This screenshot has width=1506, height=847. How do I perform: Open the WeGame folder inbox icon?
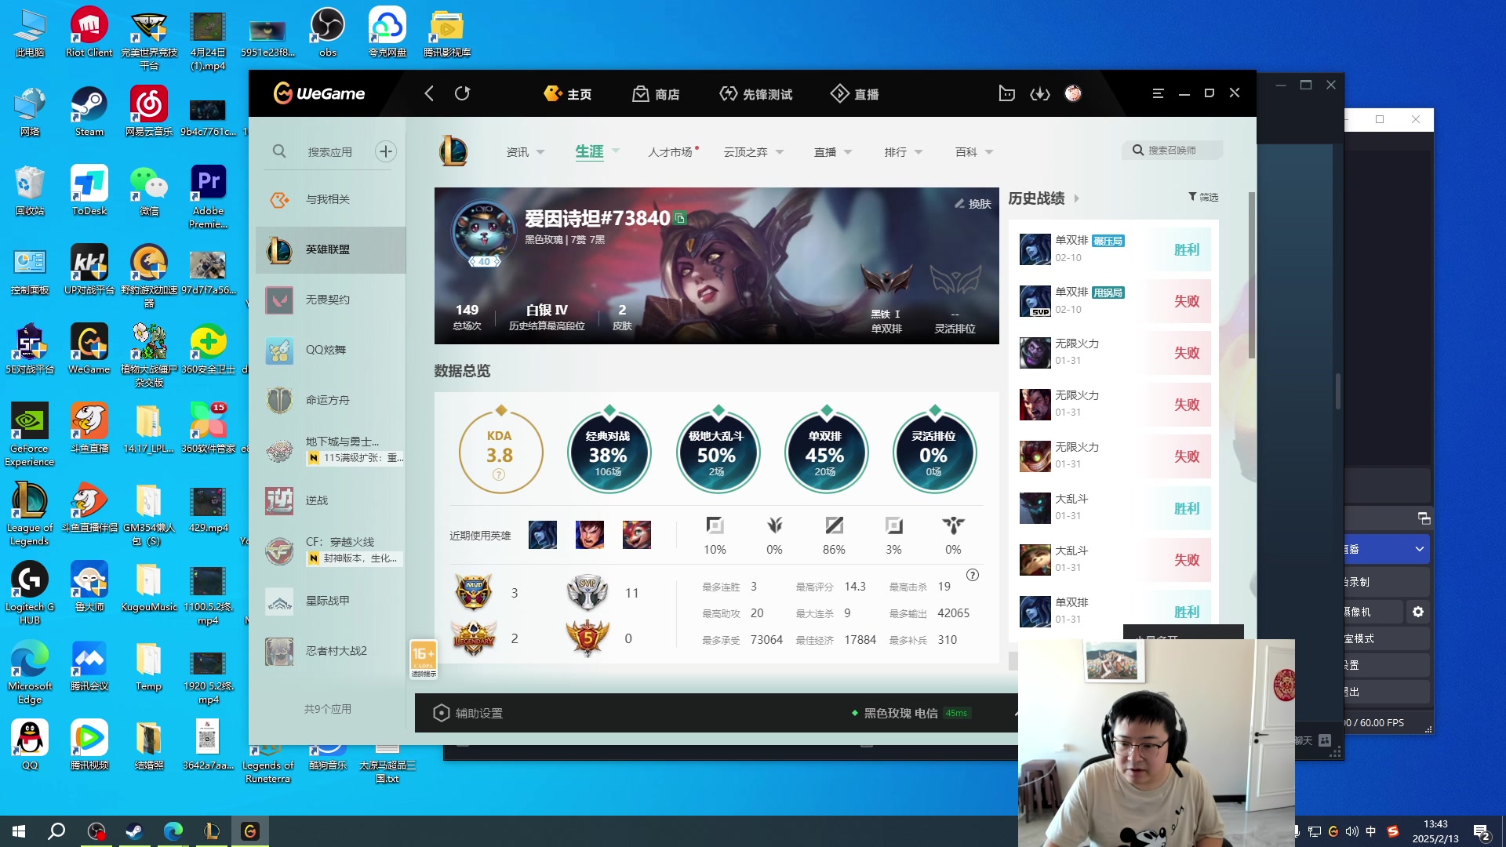coord(1007,93)
